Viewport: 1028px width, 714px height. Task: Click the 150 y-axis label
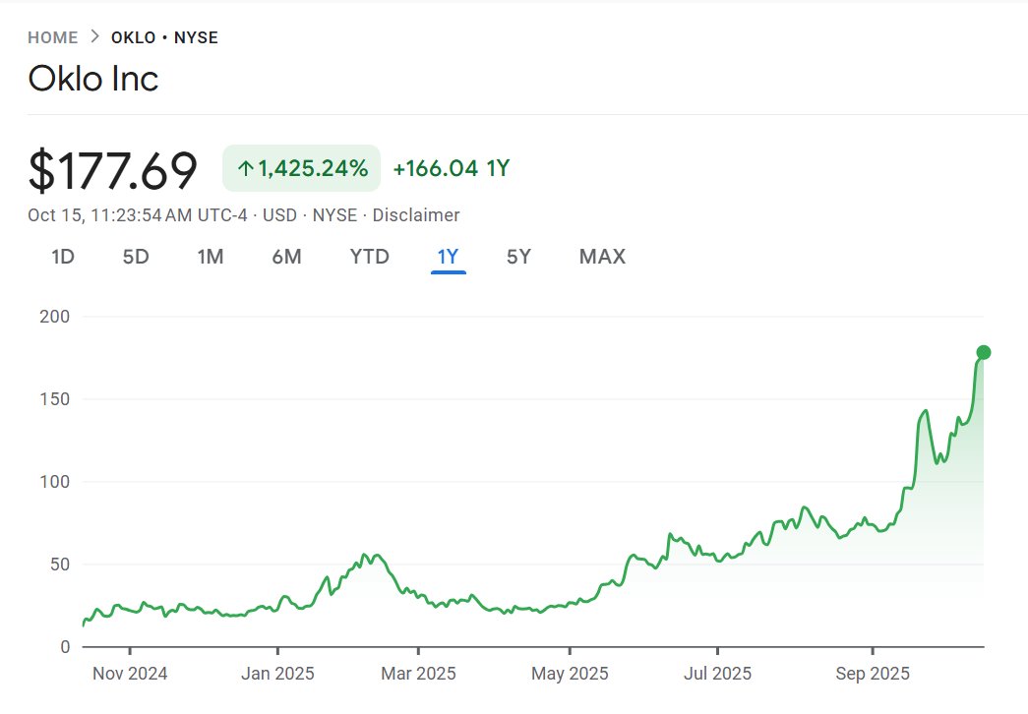pos(54,399)
